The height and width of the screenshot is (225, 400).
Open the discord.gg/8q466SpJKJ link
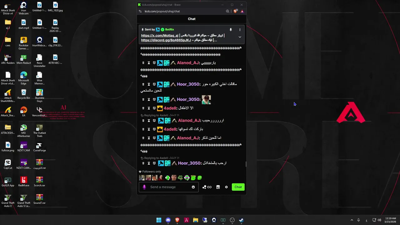click(166, 40)
